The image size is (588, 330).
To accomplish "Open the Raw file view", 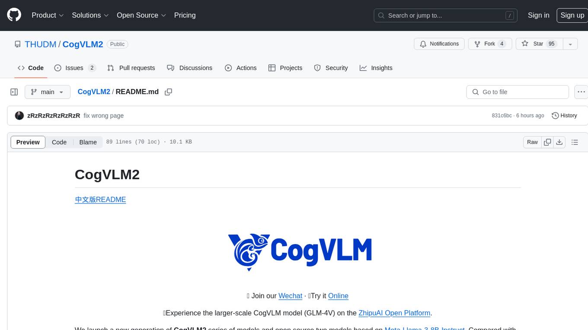I will click(x=532, y=142).
